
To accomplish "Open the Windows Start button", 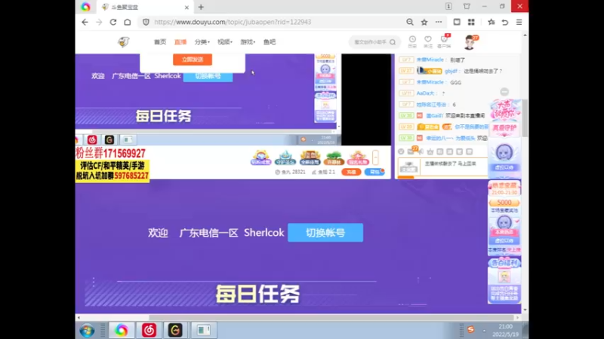I will click(88, 331).
